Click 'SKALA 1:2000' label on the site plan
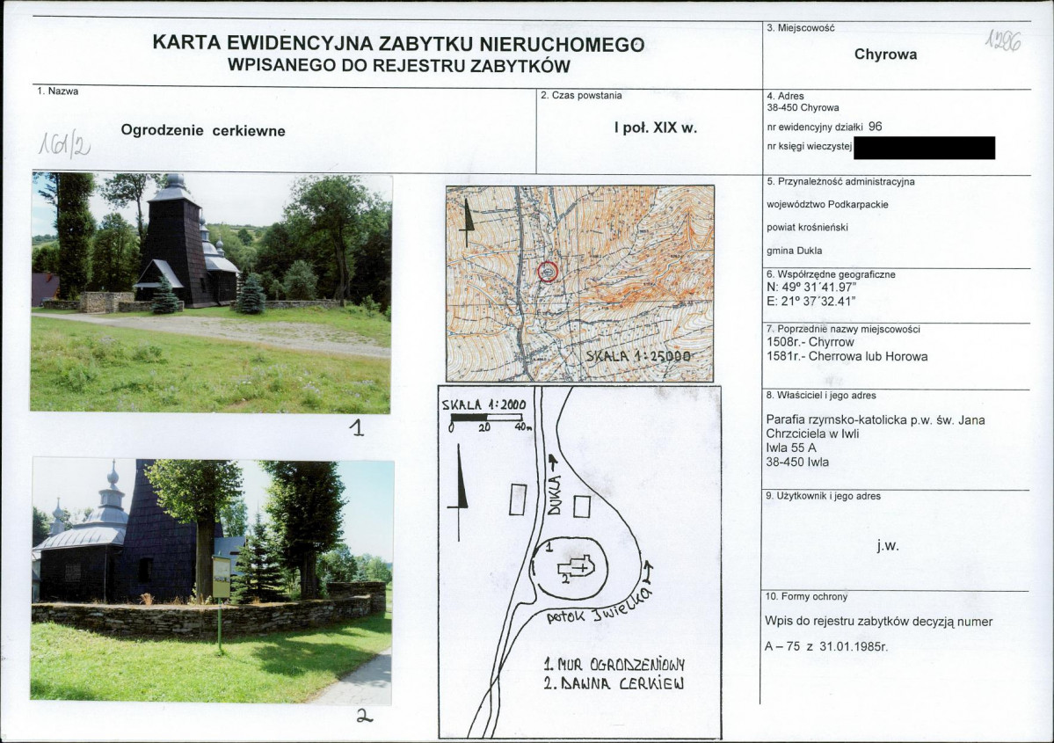 pos(483,404)
